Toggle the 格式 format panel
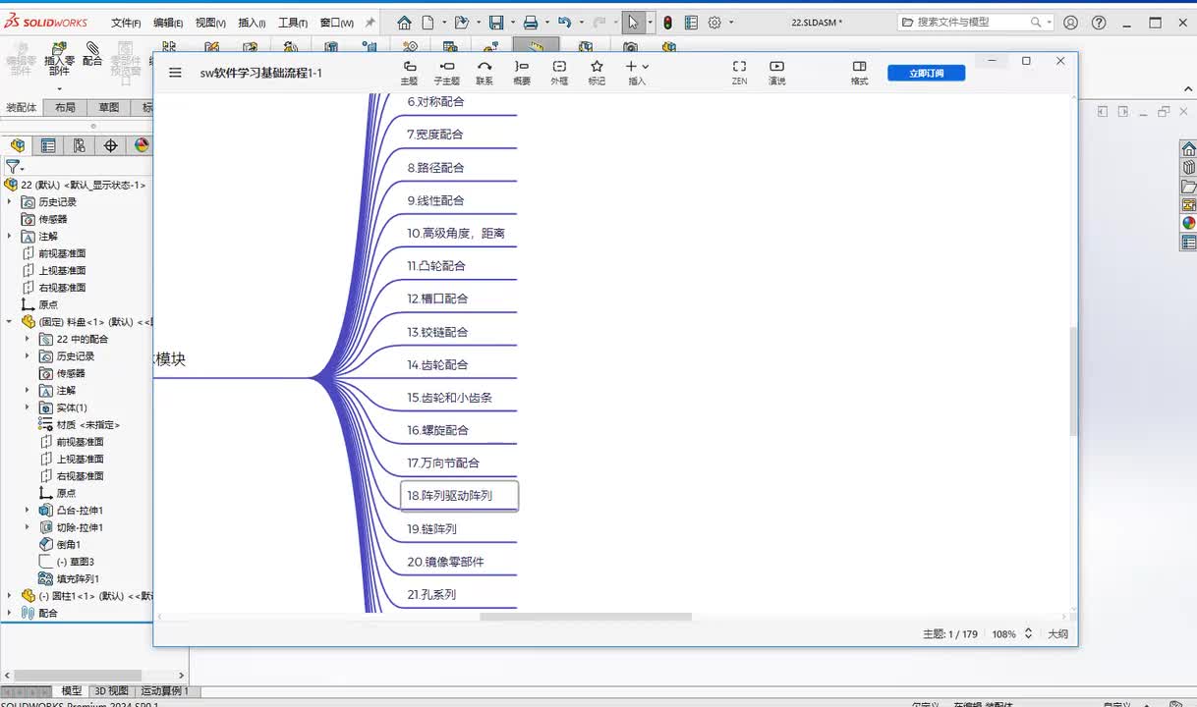 (859, 72)
